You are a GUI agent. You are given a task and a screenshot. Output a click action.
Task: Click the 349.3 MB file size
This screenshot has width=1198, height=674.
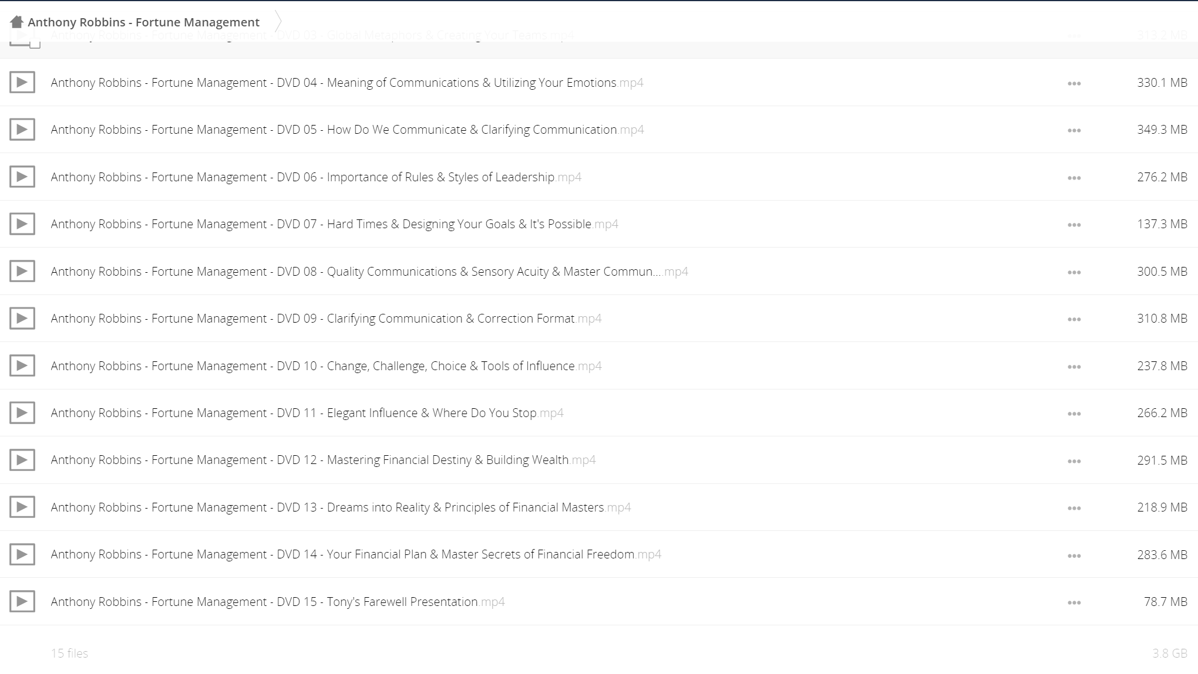pyautogui.click(x=1162, y=130)
